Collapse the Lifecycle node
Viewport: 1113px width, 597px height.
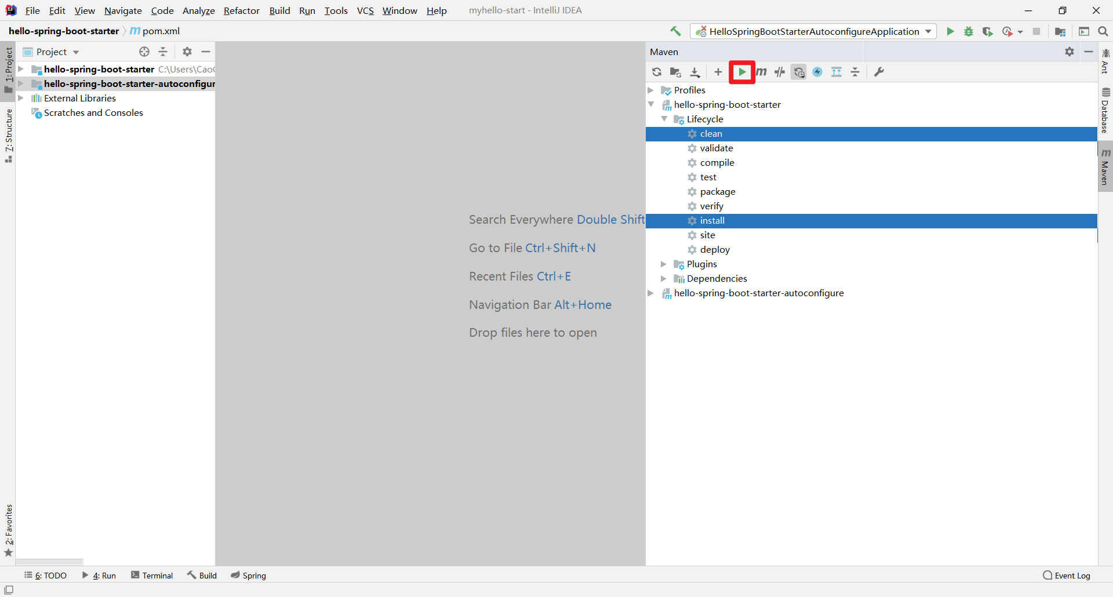pyautogui.click(x=664, y=119)
